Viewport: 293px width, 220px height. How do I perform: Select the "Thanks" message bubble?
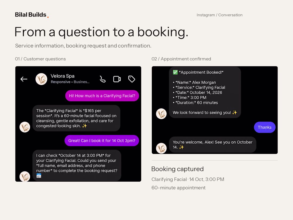pos(264,127)
